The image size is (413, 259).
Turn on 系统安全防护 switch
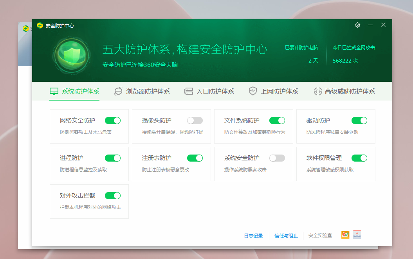click(277, 158)
